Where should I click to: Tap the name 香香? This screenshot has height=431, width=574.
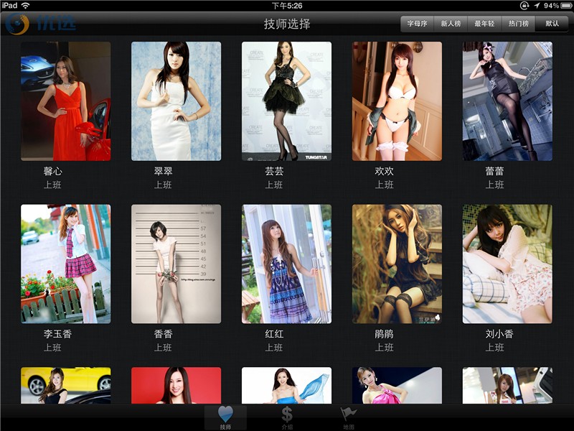click(x=164, y=334)
